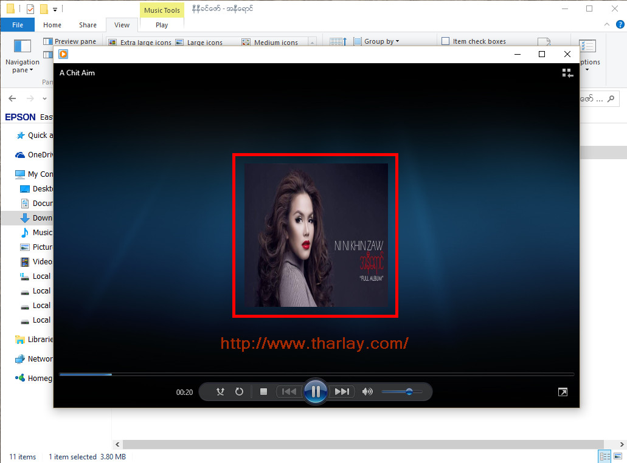627x463 pixels.
Task: Choose Extra large icons layout
Action: [x=140, y=43]
